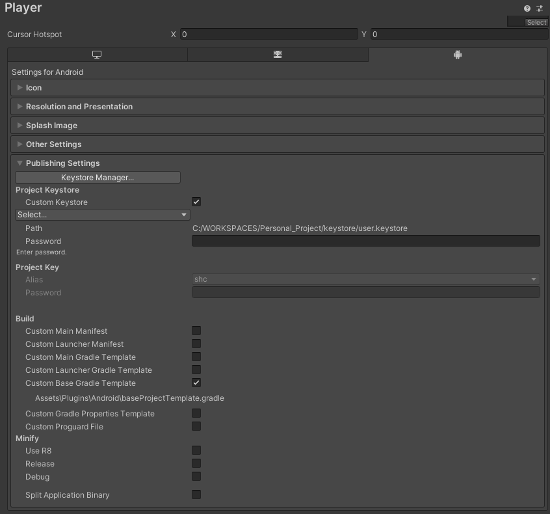This screenshot has height=514, width=550.
Task: Disable Custom Base Gradle Template checkbox
Action: (x=196, y=383)
